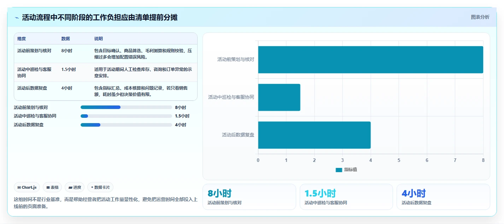504x224 pixels.
Task: Click progress value label 4小时
Action: pos(181,125)
